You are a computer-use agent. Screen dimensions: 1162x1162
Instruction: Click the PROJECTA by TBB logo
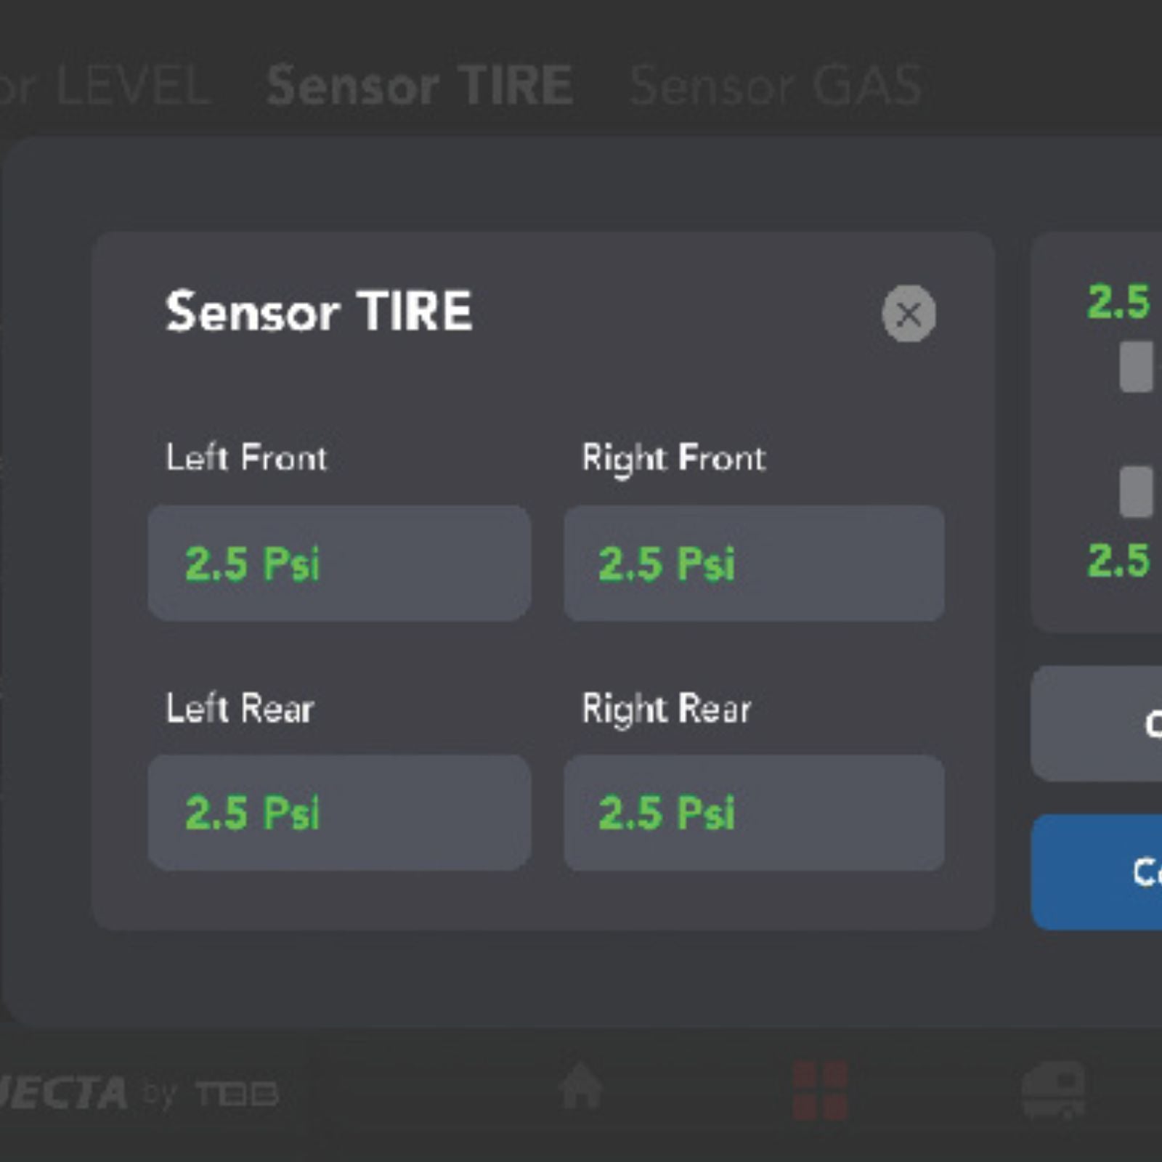138,1093
